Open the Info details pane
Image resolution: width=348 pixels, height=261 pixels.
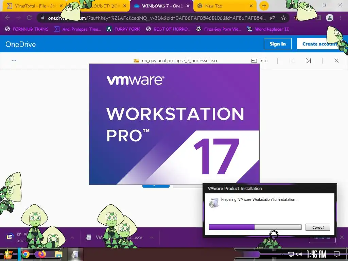[259, 60]
